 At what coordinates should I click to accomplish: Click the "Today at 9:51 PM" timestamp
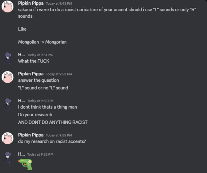(40, 55)
